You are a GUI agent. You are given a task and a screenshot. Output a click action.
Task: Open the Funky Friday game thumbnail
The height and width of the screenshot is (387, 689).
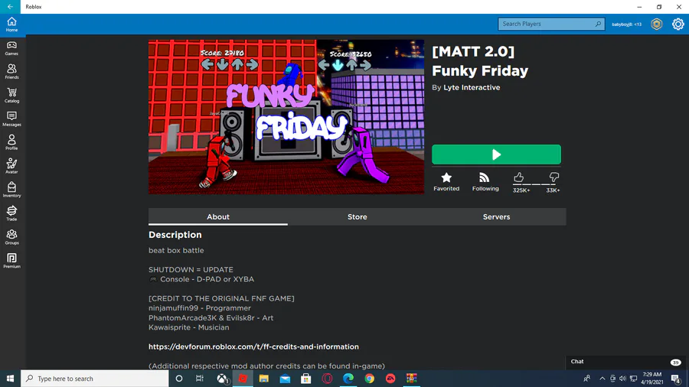click(286, 117)
